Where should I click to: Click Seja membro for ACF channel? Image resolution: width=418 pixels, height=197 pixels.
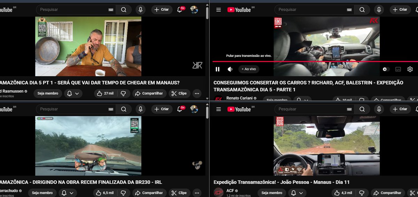[x=272, y=193]
